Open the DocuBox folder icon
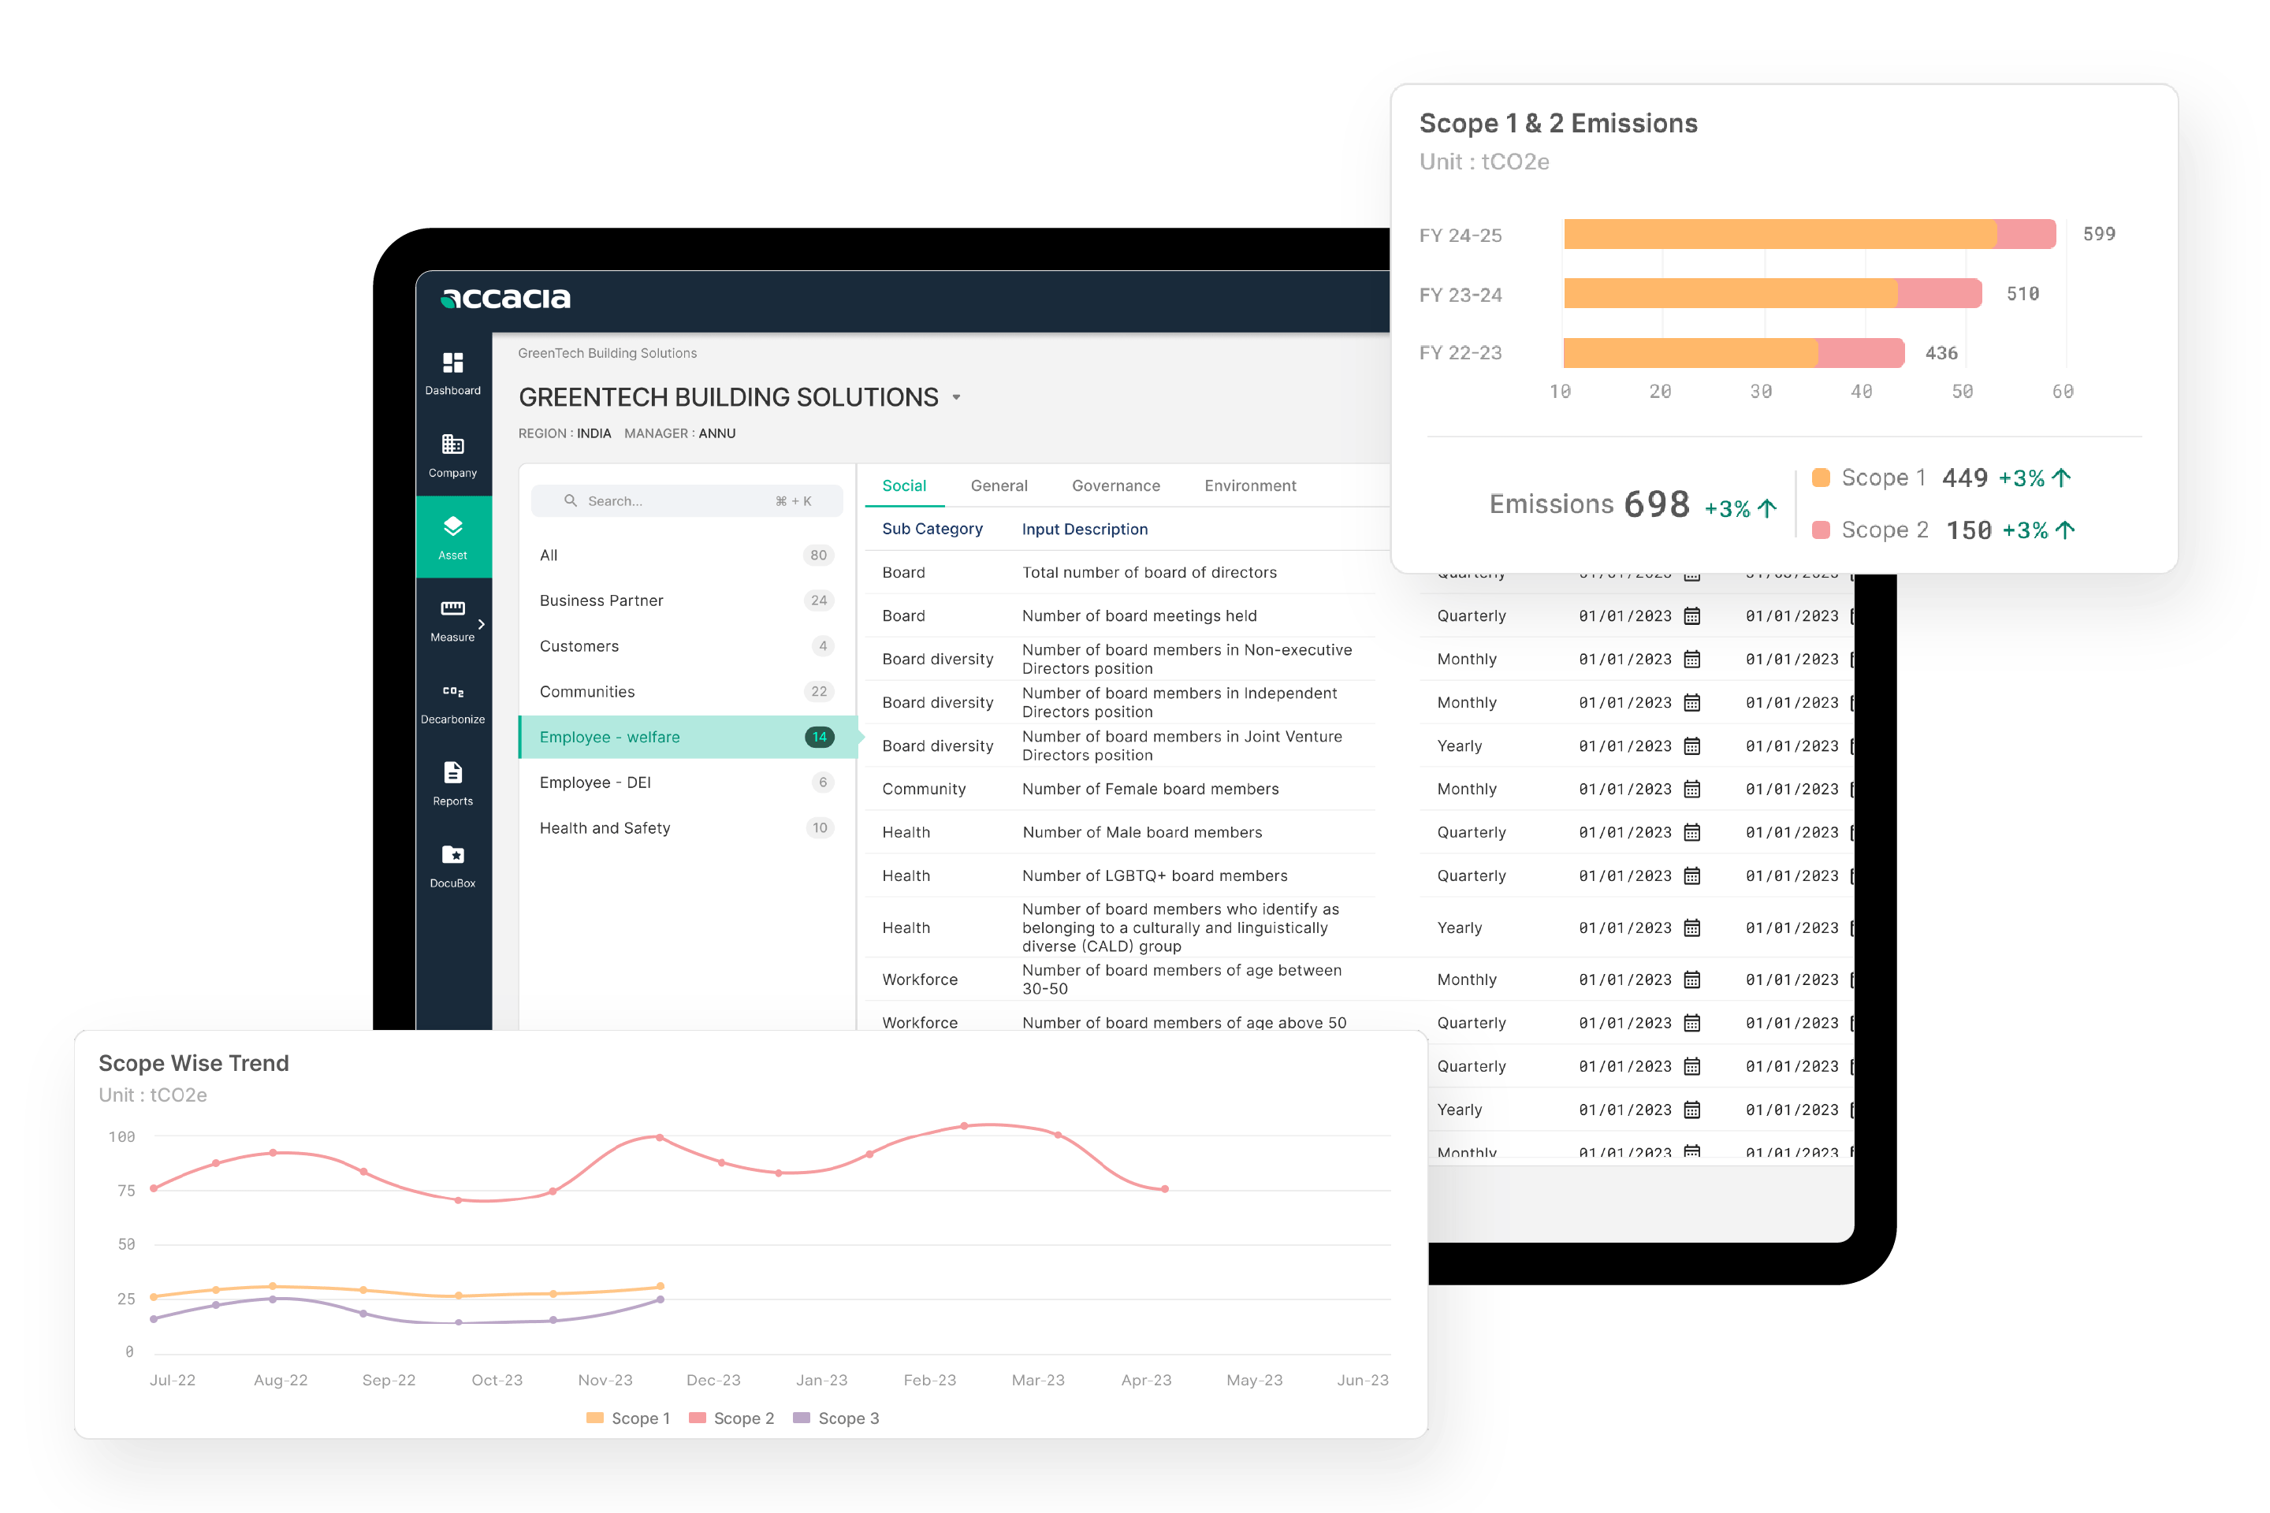The width and height of the screenshot is (2270, 1513). (452, 855)
